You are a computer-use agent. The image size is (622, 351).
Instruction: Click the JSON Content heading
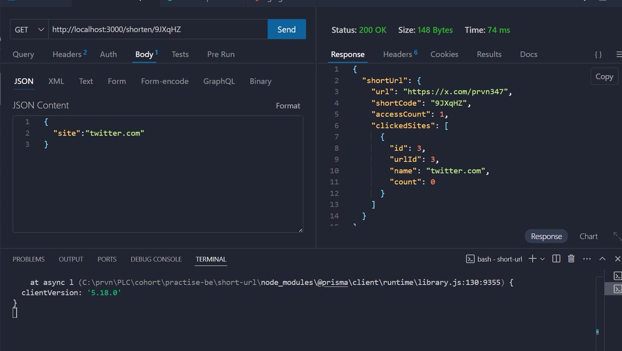click(41, 105)
